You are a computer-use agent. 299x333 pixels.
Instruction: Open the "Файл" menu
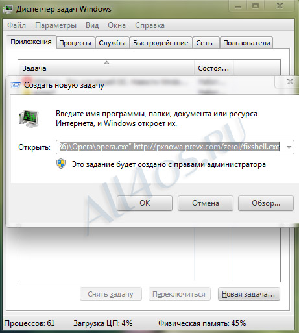(17, 25)
